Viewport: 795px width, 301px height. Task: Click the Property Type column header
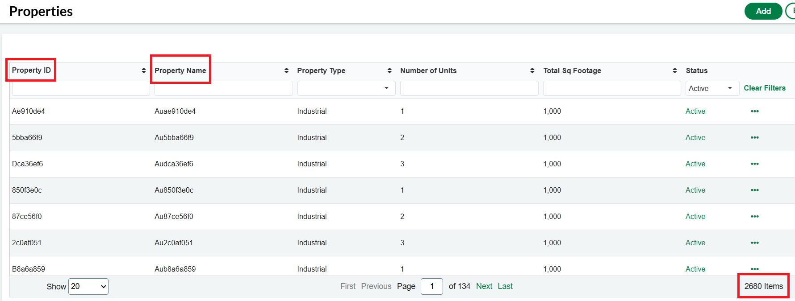point(321,70)
